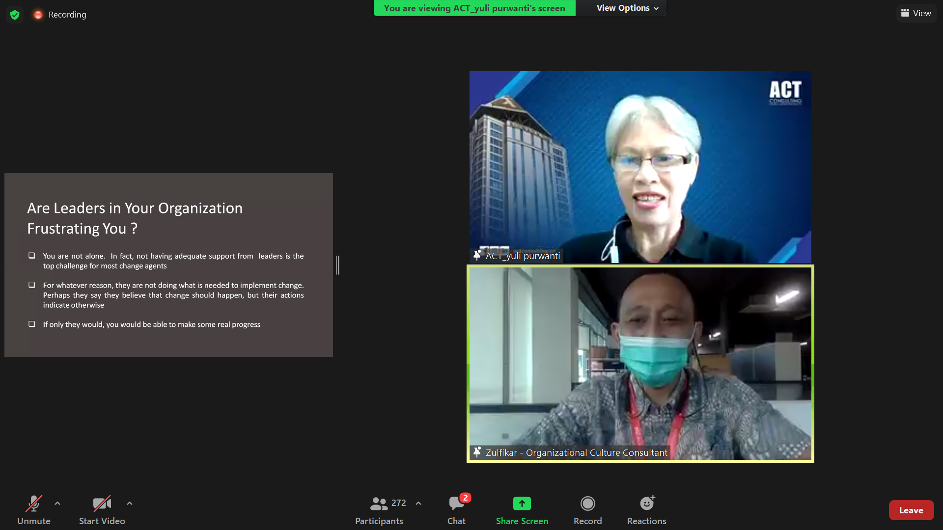This screenshot has height=530, width=943.
Task: Unmute the microphone
Action: pos(33,510)
